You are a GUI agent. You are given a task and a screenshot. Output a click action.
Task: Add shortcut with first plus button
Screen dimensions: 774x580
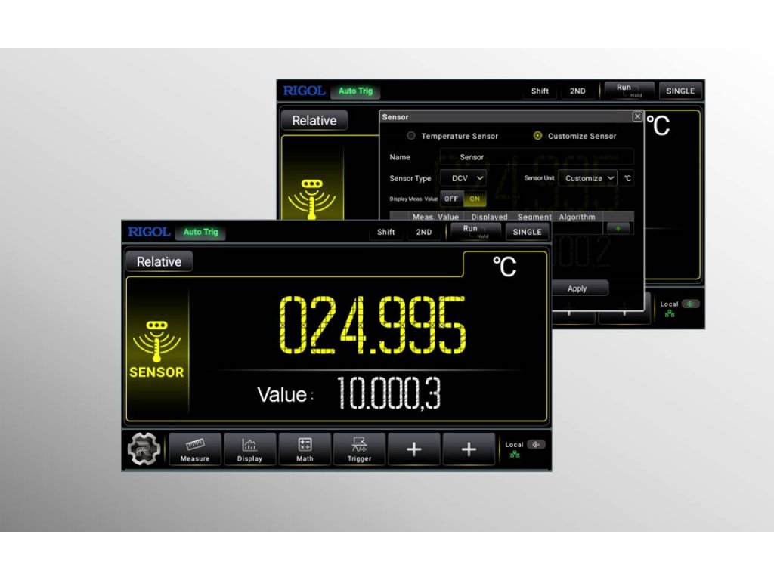click(x=414, y=449)
